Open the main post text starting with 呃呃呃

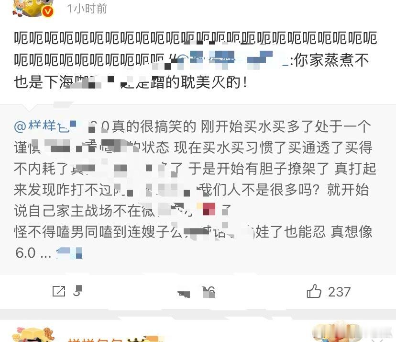(x=195, y=60)
